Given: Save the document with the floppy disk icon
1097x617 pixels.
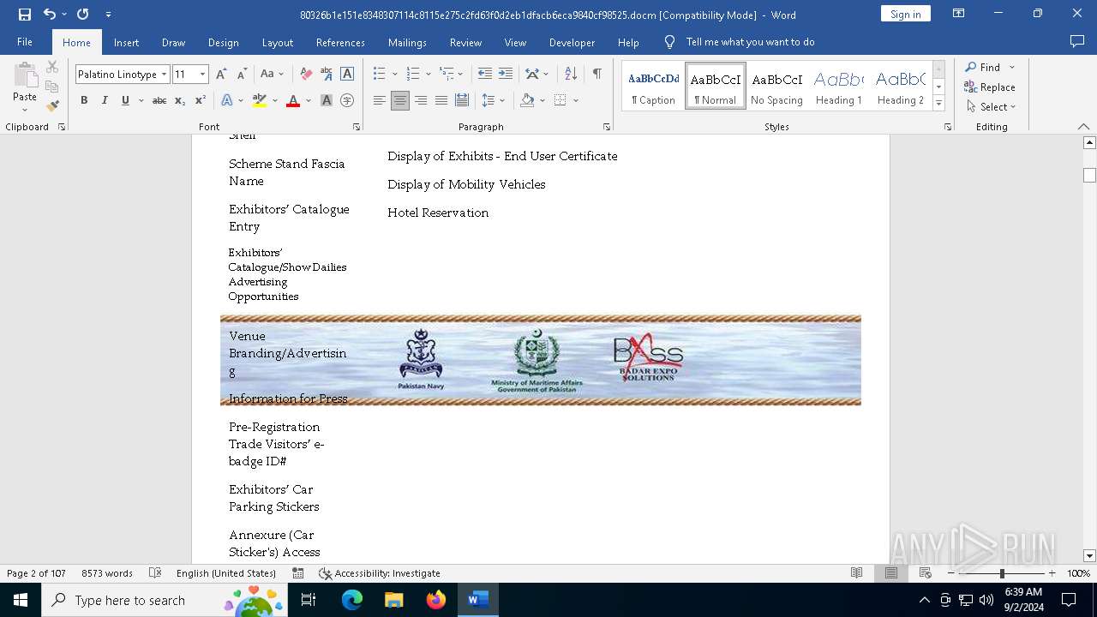Looking at the screenshot, I should pos(25,15).
